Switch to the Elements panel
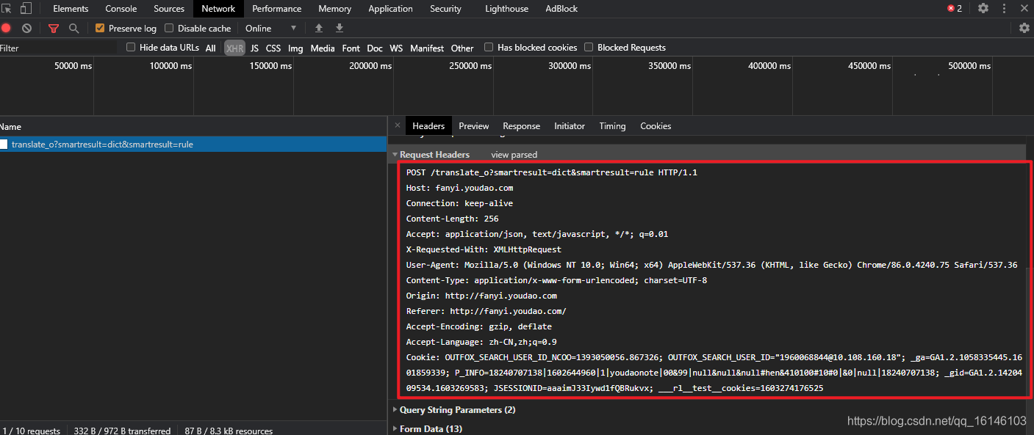The image size is (1034, 435). pyautogui.click(x=71, y=9)
